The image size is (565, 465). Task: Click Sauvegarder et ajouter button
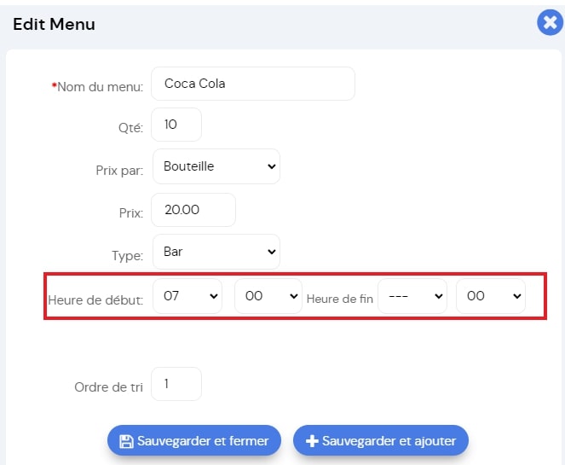coord(381,440)
